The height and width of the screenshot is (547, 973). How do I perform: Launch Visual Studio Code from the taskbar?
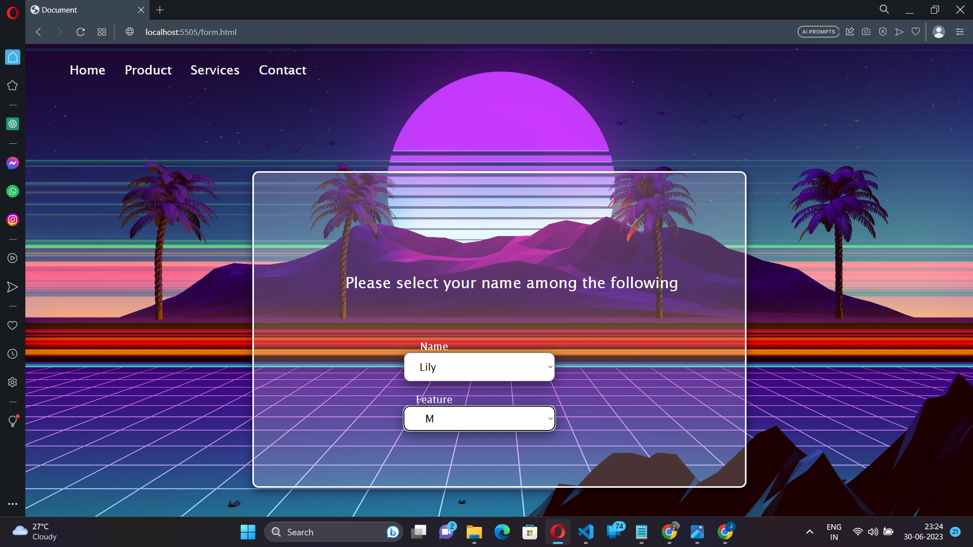(586, 532)
